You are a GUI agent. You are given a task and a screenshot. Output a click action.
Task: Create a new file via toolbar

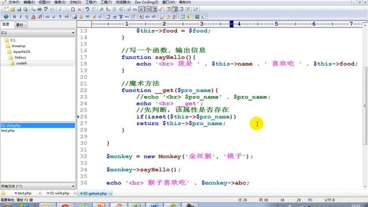coord(6,9)
